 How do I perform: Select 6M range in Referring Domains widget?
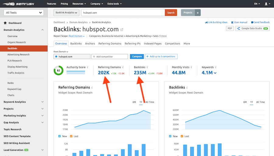(134, 102)
